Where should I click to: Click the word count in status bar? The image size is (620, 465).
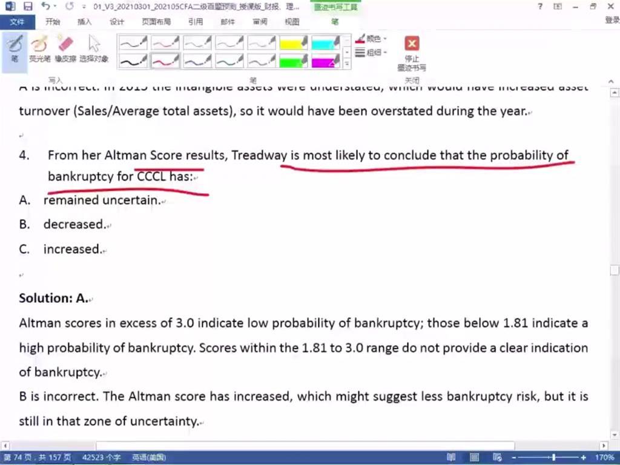(102, 457)
